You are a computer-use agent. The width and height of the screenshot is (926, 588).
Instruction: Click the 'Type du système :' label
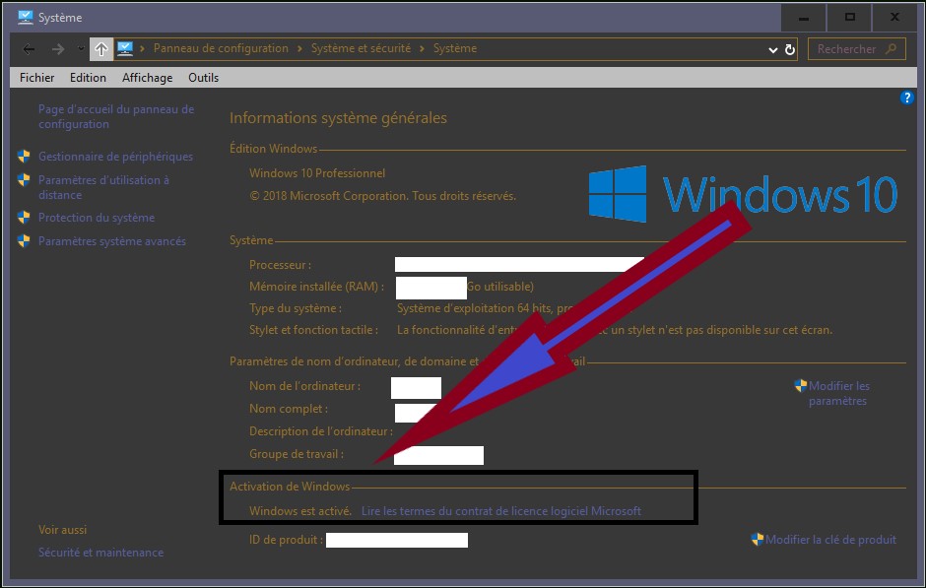pos(296,308)
